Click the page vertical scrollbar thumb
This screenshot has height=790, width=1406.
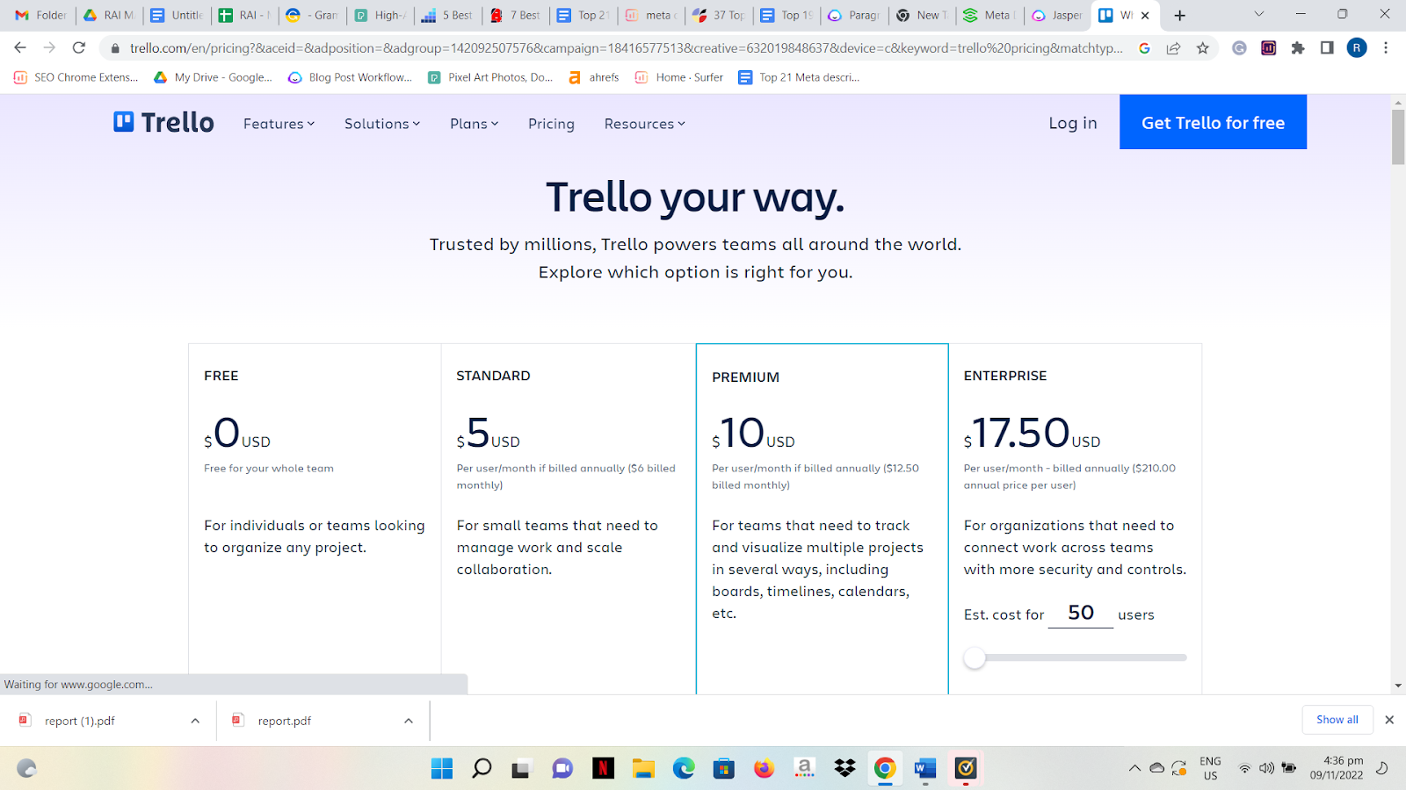pos(1398,136)
